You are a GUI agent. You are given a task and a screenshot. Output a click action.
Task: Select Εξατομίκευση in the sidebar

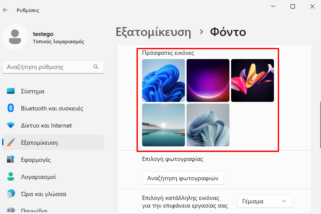(x=53, y=143)
